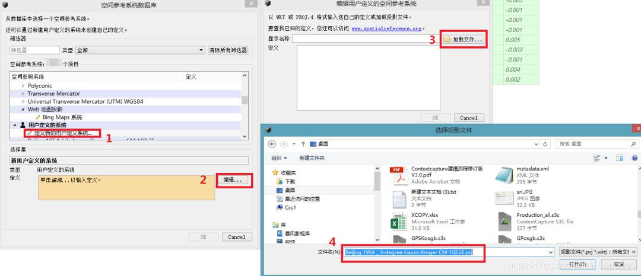
Task: Click OK in spatial reference database window
Action: pyautogui.click(x=203, y=237)
